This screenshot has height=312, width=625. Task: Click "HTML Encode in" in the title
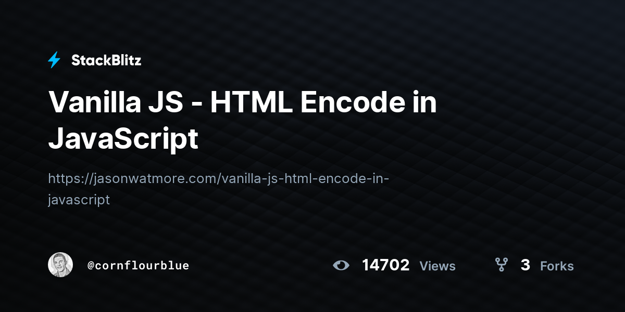(x=323, y=102)
